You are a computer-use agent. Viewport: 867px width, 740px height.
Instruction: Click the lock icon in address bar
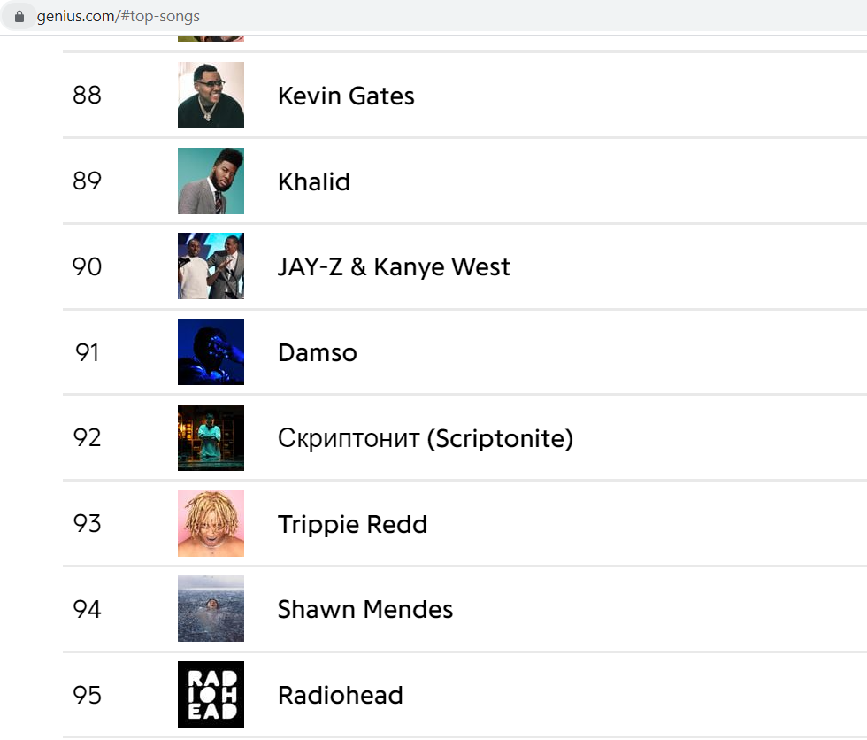pyautogui.click(x=19, y=17)
